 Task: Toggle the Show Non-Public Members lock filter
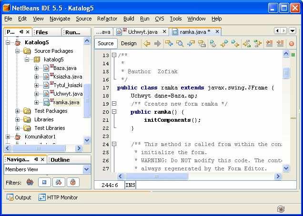point(73,182)
